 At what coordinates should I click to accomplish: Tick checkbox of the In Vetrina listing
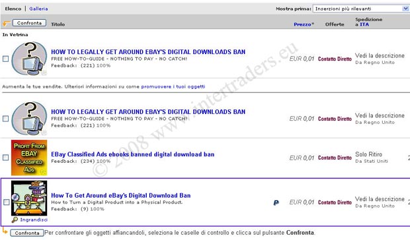tap(5, 59)
